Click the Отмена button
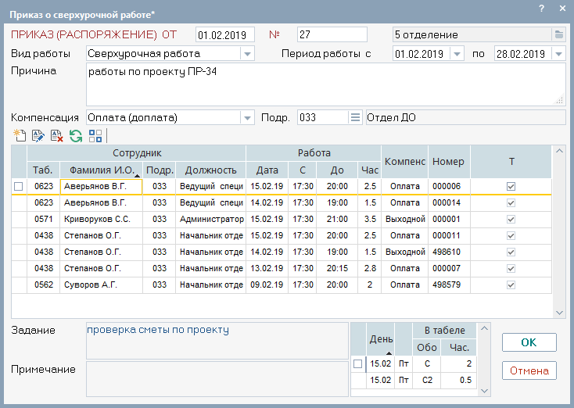Image resolution: width=574 pixels, height=408 pixels. (x=529, y=370)
